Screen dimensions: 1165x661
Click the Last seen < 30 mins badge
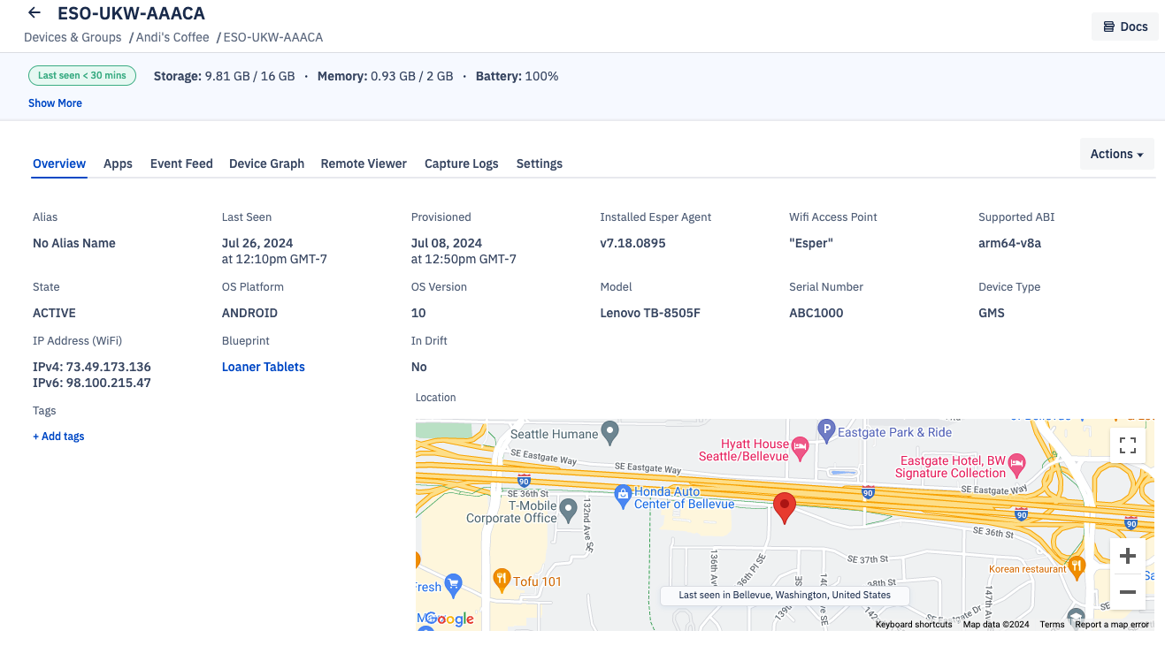point(82,76)
